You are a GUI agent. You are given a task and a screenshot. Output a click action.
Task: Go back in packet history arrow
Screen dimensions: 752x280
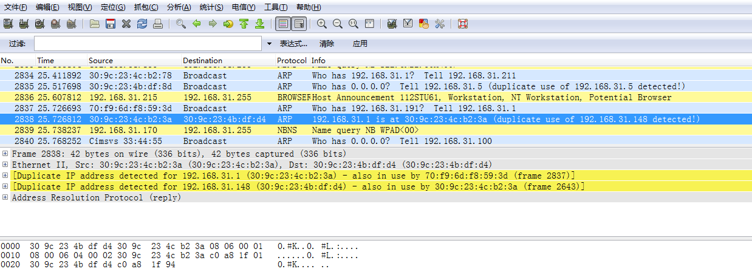[197, 24]
